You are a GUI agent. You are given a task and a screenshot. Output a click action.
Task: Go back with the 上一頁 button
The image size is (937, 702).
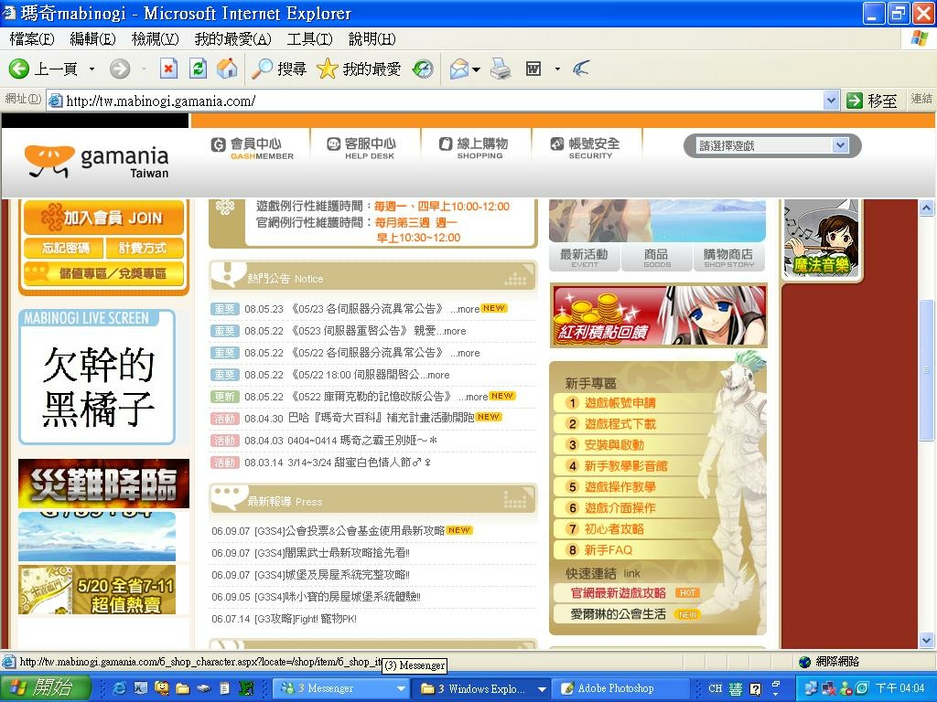(x=43, y=69)
